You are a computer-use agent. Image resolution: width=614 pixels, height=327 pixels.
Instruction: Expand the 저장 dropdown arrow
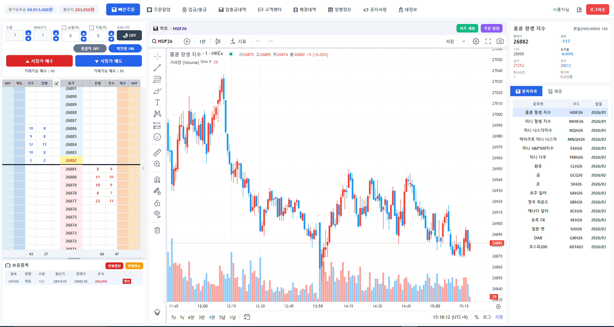[463, 41]
